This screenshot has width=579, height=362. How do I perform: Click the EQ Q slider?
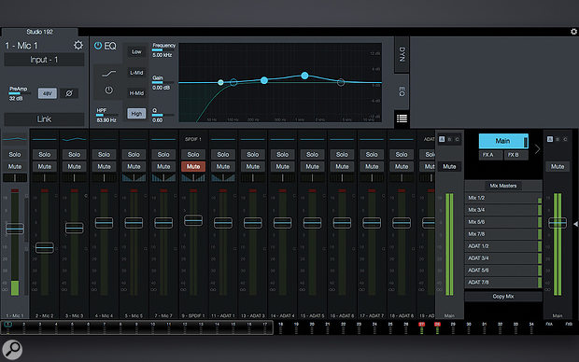point(162,115)
